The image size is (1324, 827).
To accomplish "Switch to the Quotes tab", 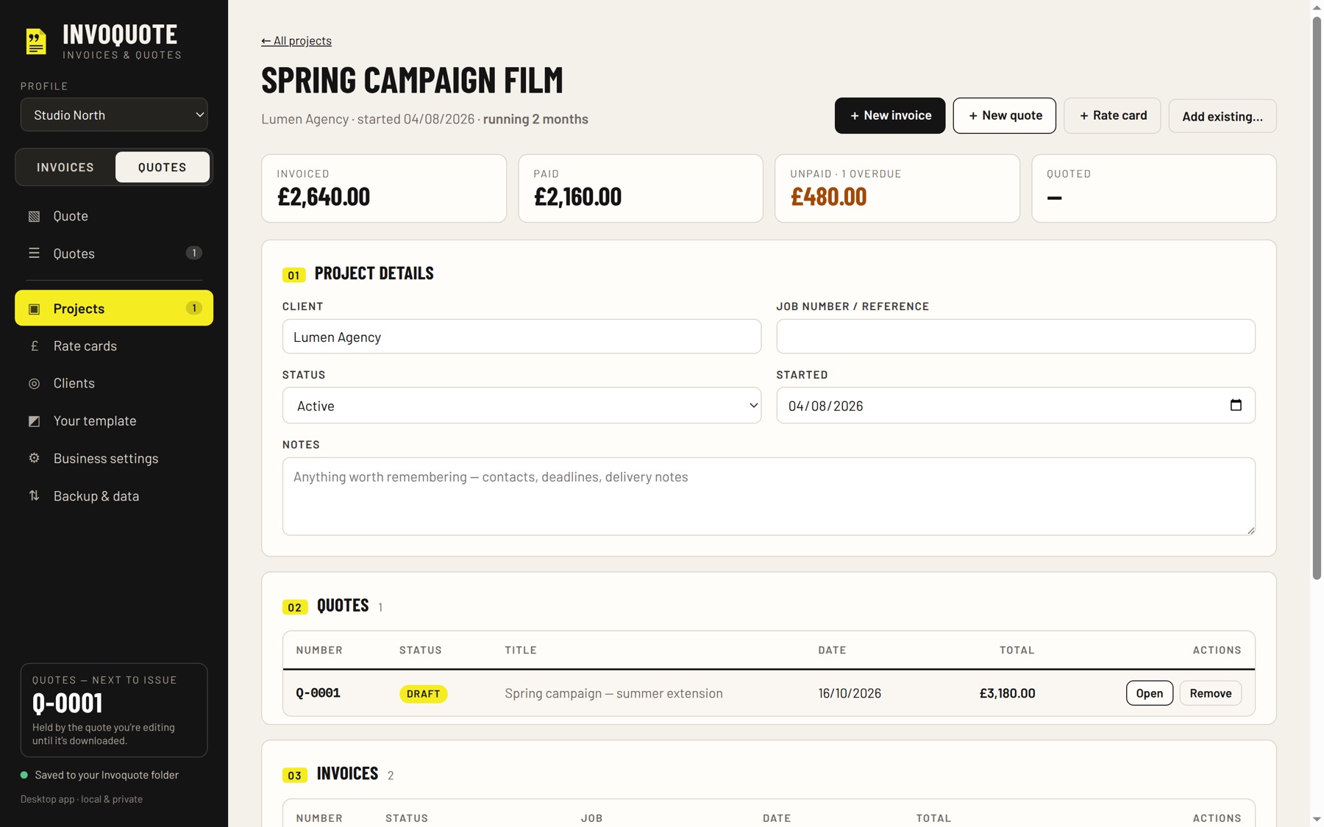I will coord(163,167).
